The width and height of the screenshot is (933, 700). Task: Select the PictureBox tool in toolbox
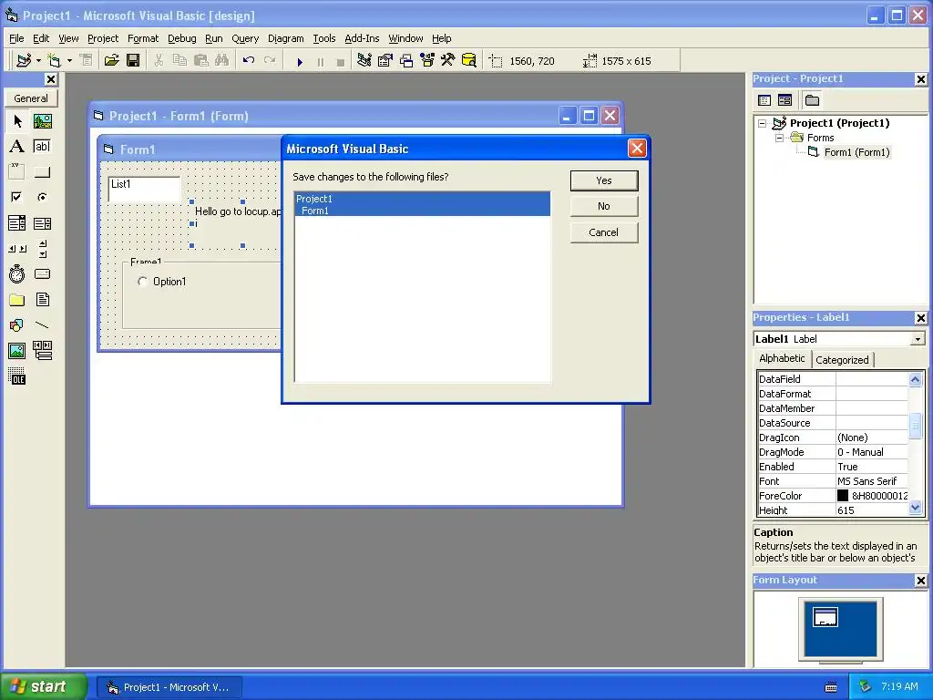pyautogui.click(x=42, y=121)
